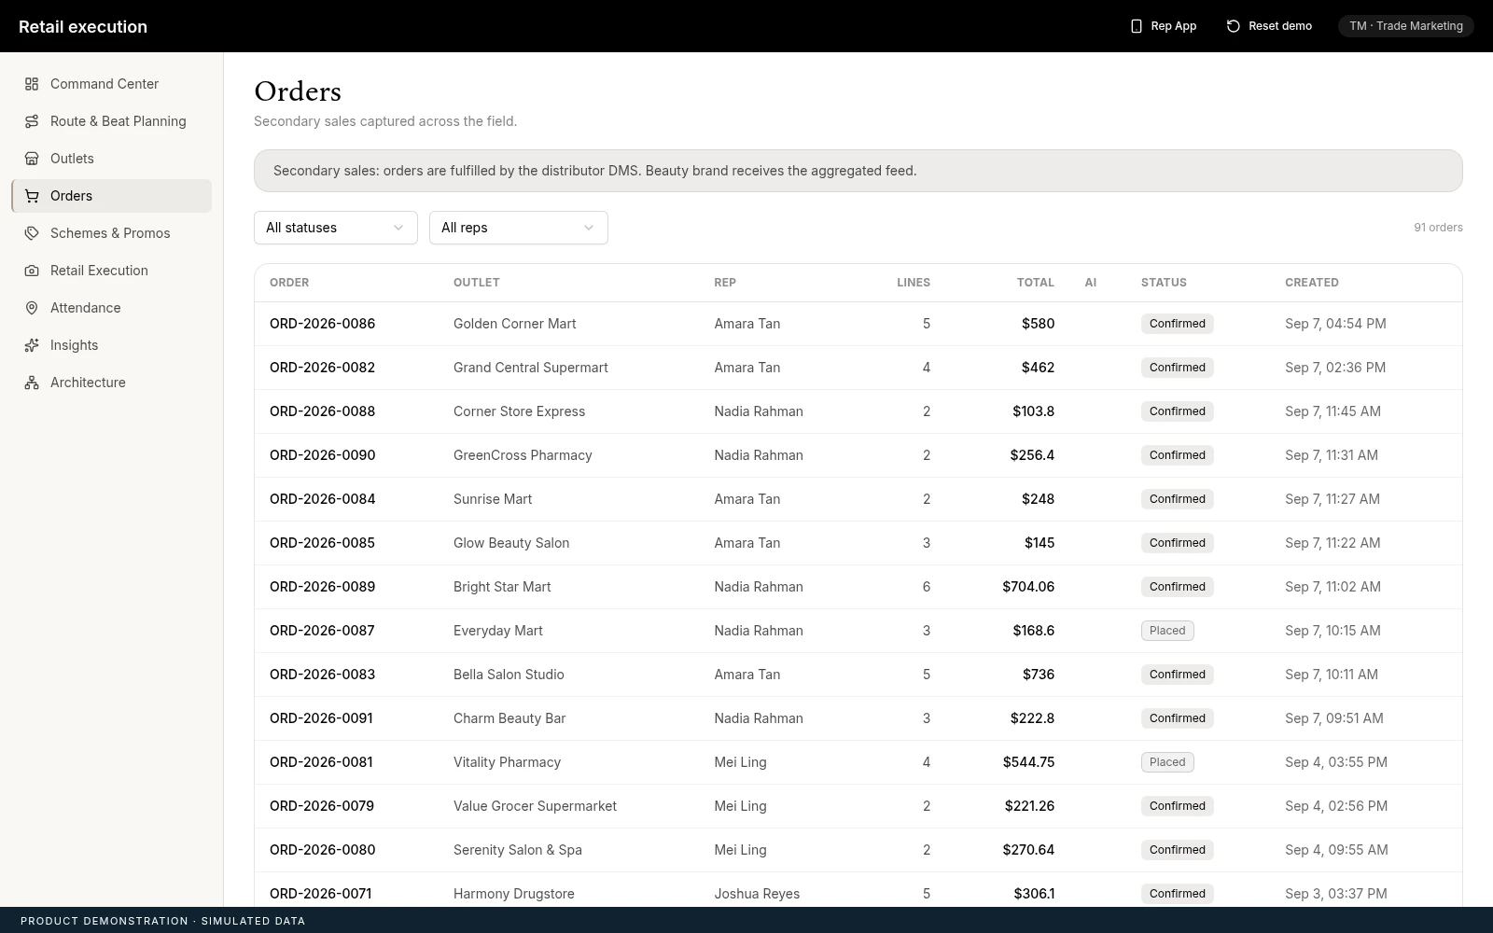Screen dimensions: 1493x933
Task: Click the OUTLET column header
Action: click(x=477, y=283)
